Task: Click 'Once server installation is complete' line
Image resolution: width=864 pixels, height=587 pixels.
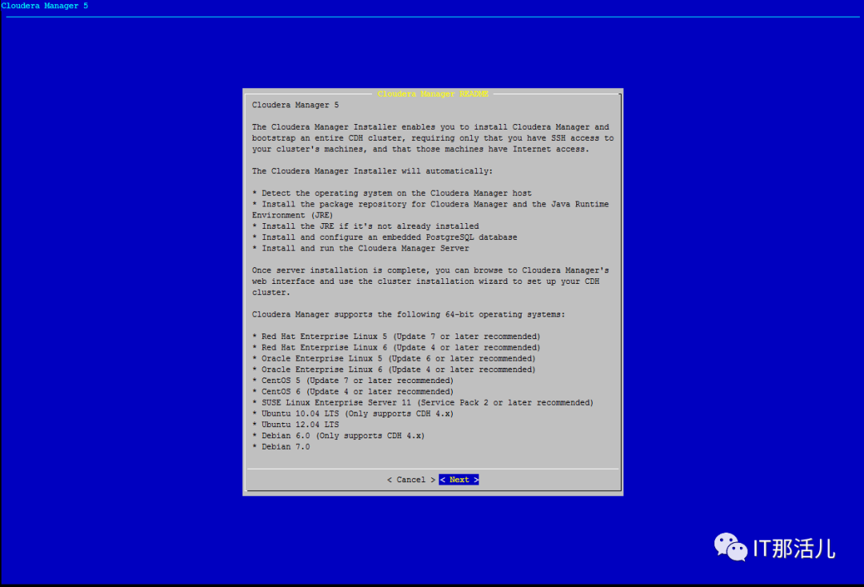Action: point(430,270)
